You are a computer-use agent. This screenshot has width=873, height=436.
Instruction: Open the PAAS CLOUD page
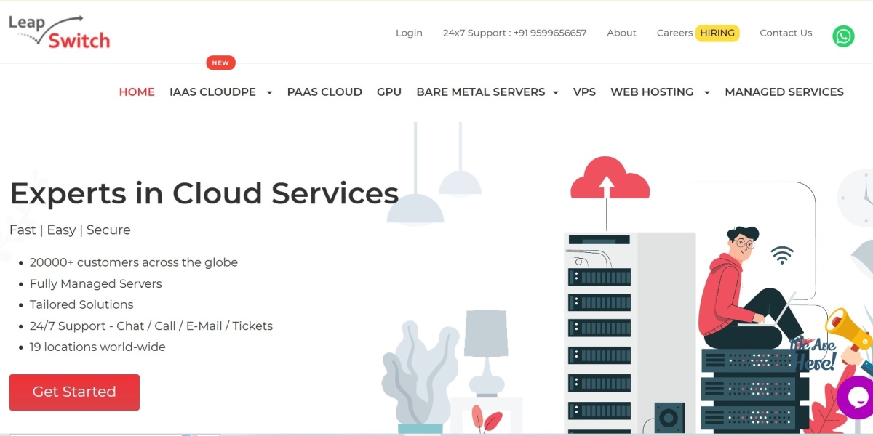(324, 92)
